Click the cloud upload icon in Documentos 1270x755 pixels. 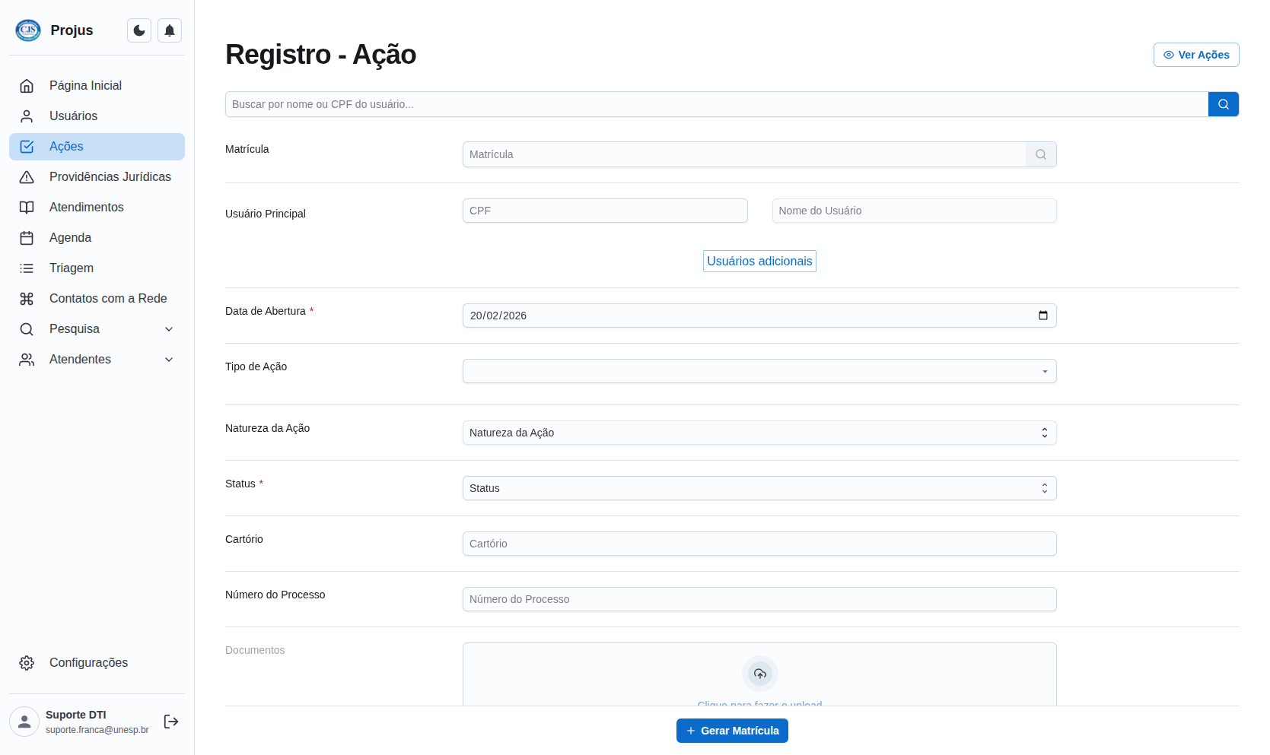tap(759, 674)
